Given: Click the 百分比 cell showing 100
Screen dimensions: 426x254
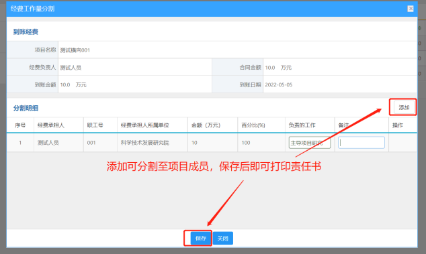Looking at the screenshot, I should click(246, 143).
